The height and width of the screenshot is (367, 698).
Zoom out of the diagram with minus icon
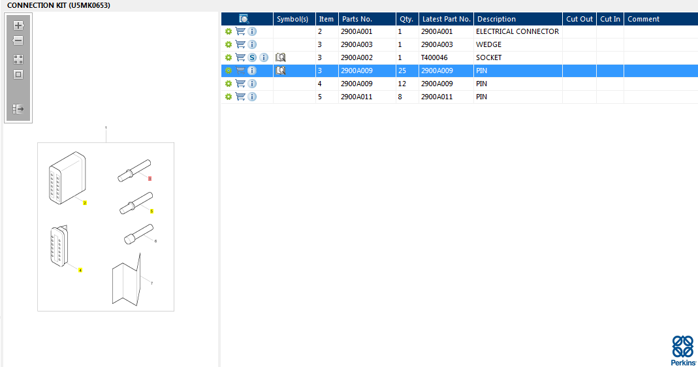click(x=18, y=40)
